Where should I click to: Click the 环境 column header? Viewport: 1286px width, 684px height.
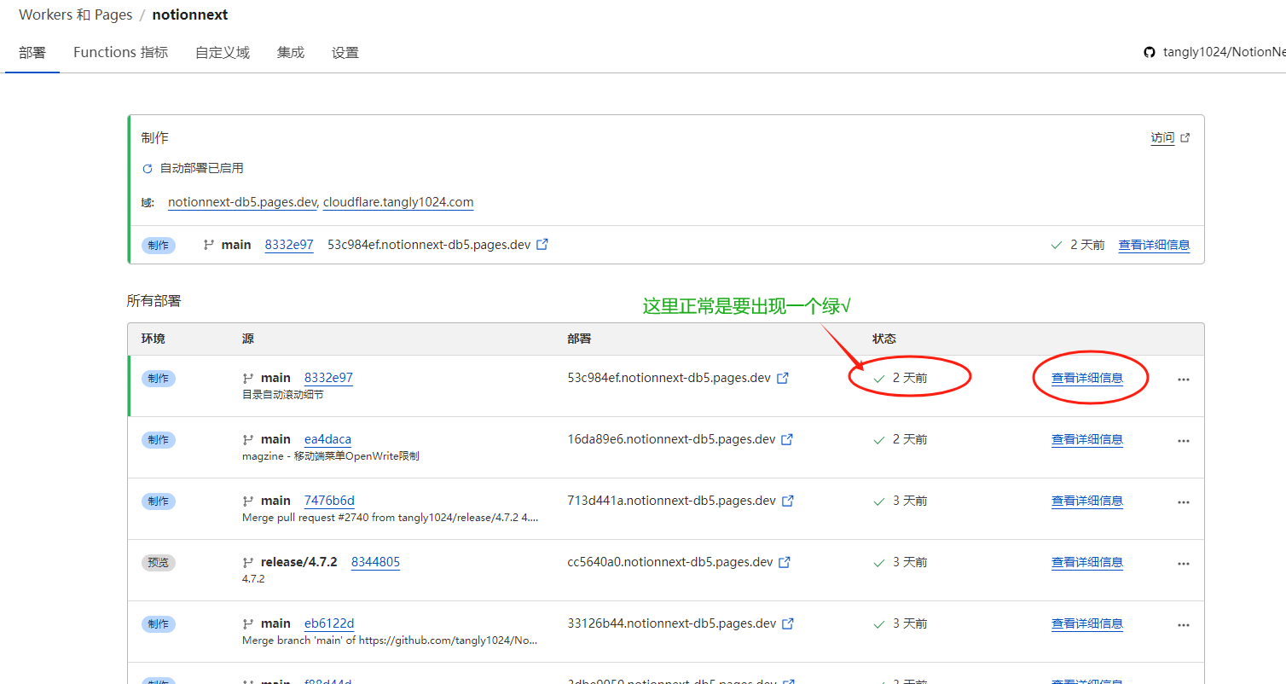pyautogui.click(x=154, y=339)
